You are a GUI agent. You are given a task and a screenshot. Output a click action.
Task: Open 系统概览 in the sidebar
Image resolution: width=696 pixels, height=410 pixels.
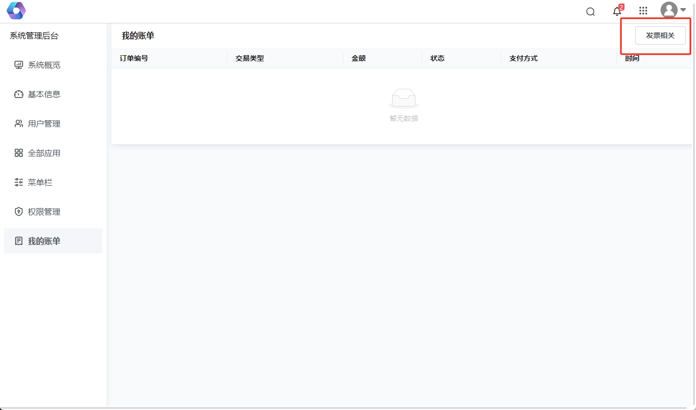pos(44,65)
